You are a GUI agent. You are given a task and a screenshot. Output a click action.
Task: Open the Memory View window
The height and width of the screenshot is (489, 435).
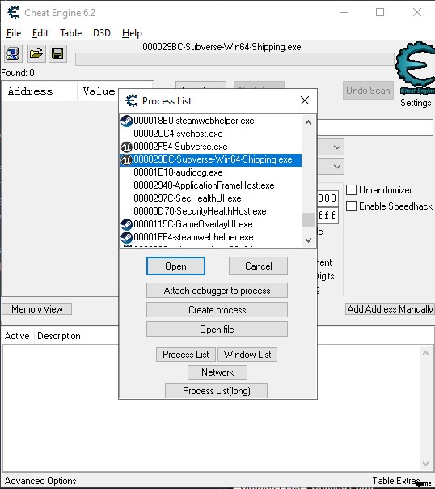(36, 308)
